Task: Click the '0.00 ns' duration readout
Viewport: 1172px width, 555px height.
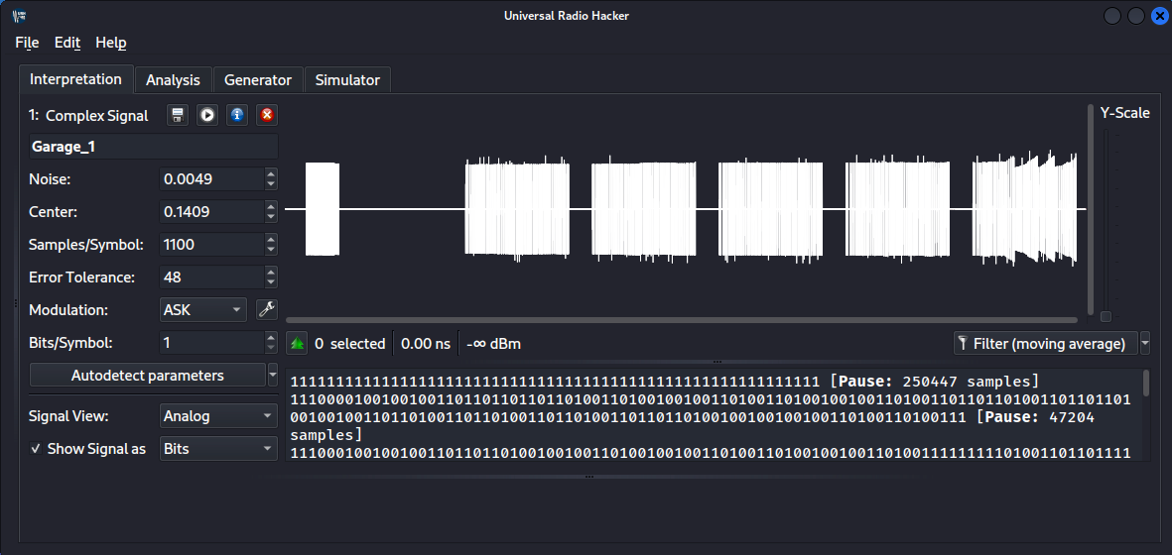Action: pyautogui.click(x=426, y=344)
